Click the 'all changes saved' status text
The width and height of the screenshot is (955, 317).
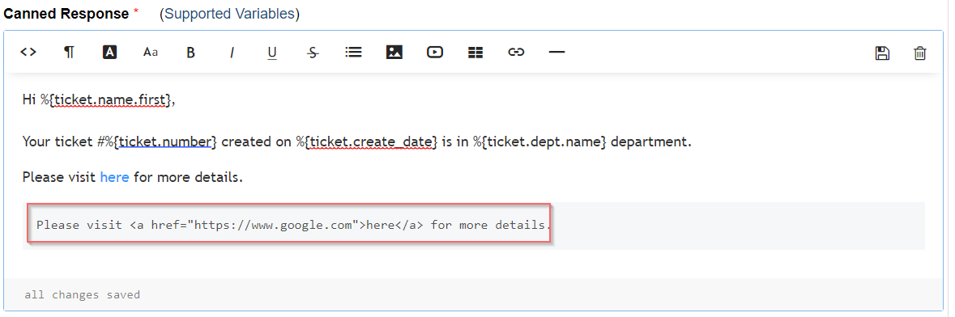(x=83, y=295)
